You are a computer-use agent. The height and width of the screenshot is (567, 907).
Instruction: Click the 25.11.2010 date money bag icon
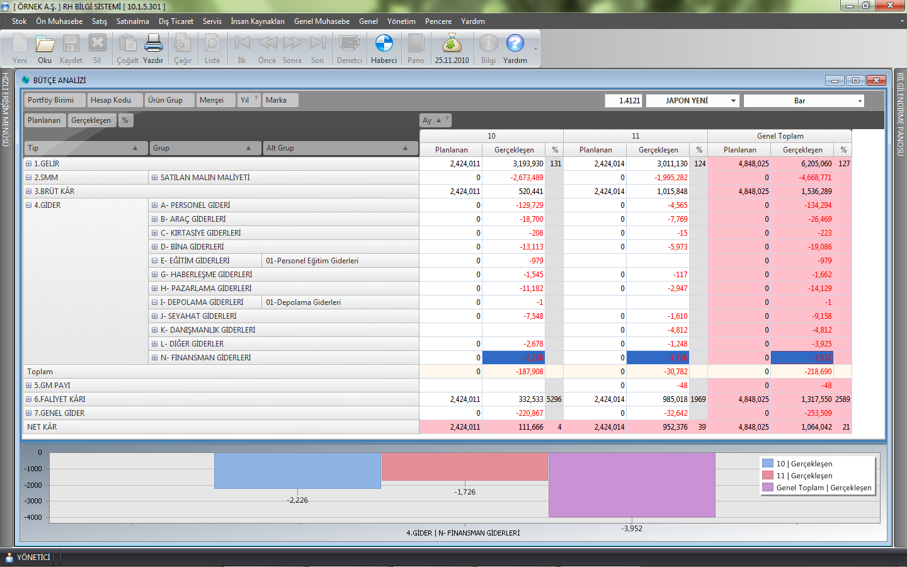tap(452, 44)
